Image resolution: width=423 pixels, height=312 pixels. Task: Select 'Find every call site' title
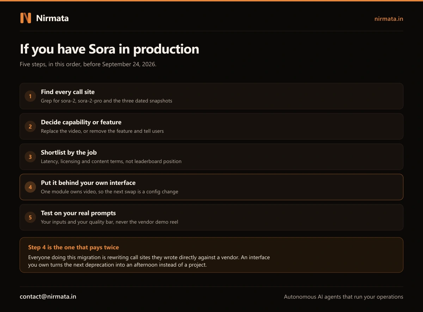pyautogui.click(x=68, y=92)
